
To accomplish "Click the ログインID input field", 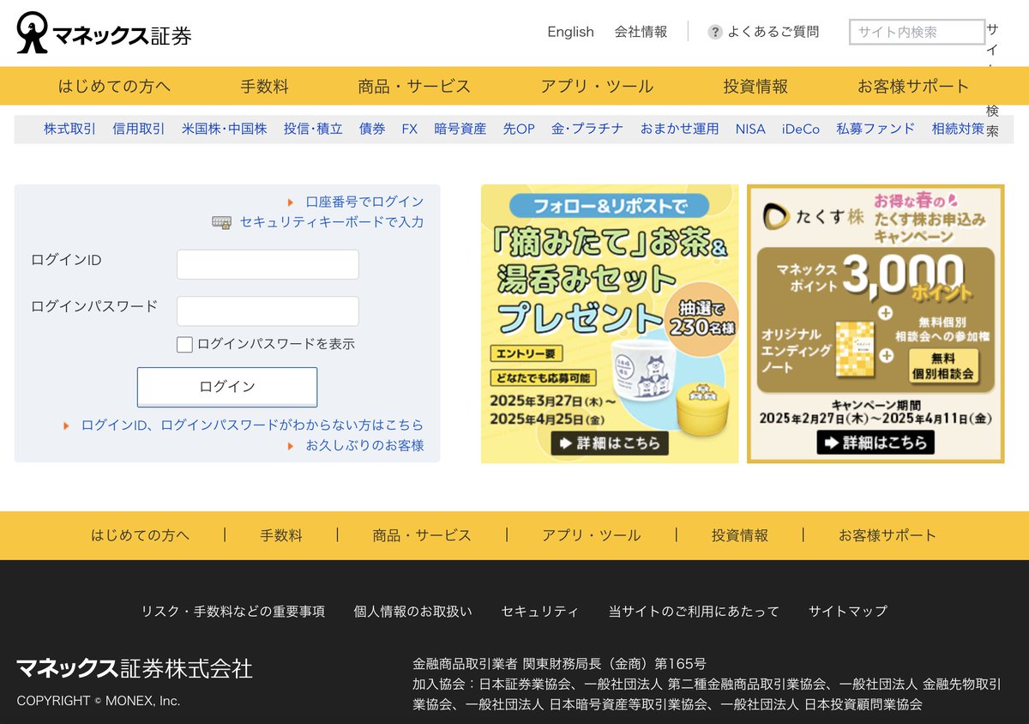I will coord(268,264).
